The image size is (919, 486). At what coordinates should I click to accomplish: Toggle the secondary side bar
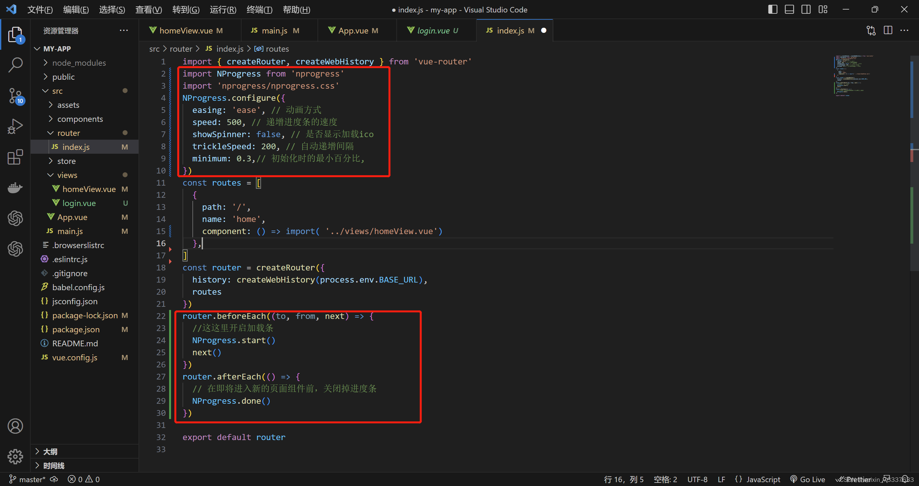pyautogui.click(x=806, y=9)
